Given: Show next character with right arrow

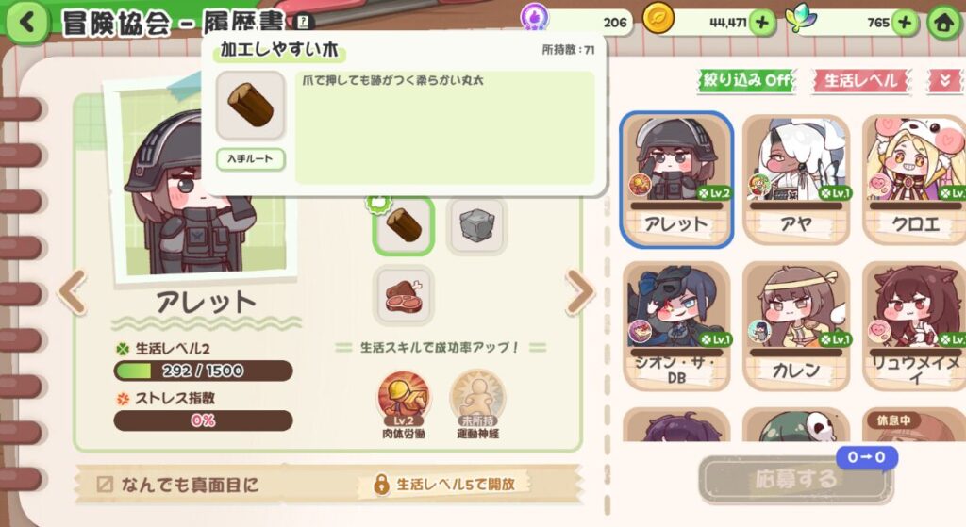Looking at the screenshot, I should point(580,292).
